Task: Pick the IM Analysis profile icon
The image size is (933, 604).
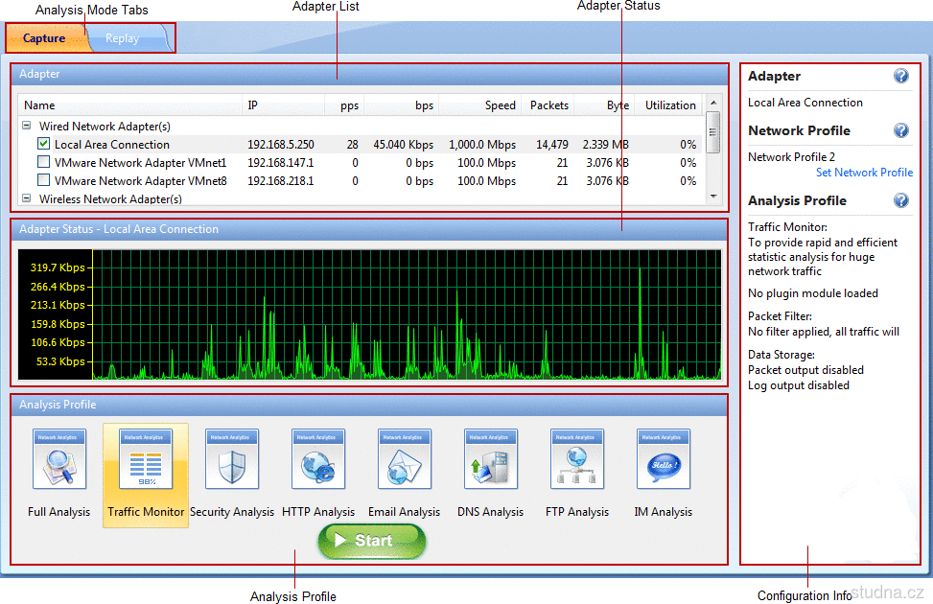Action: [x=664, y=460]
